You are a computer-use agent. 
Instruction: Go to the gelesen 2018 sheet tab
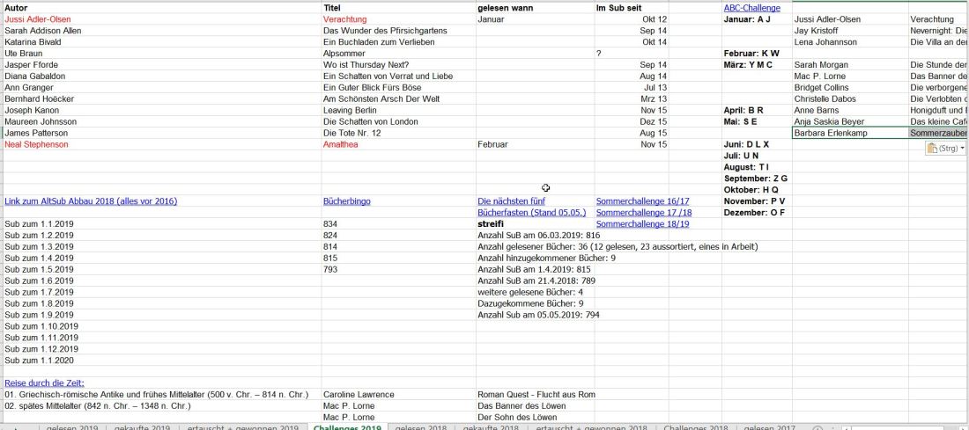pos(419,428)
